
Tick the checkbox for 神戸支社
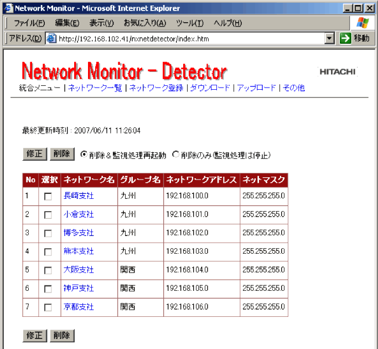coord(48,289)
